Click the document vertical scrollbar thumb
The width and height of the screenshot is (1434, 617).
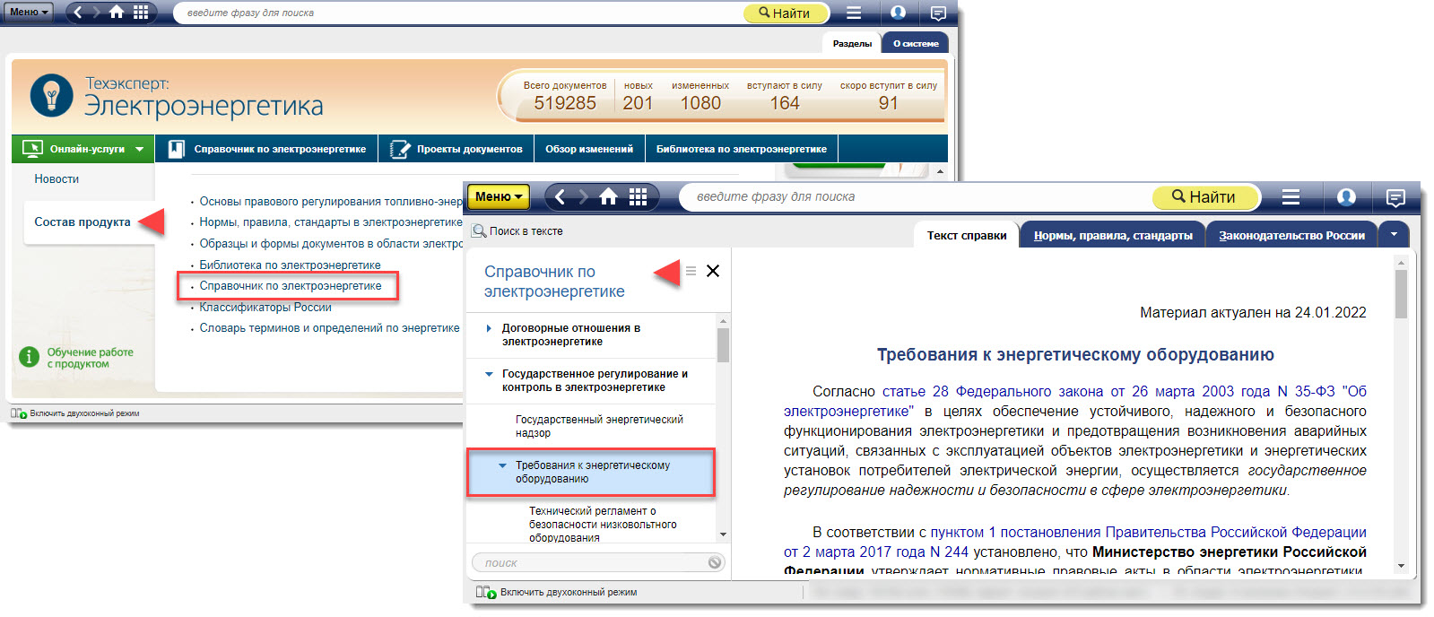[x=1401, y=294]
